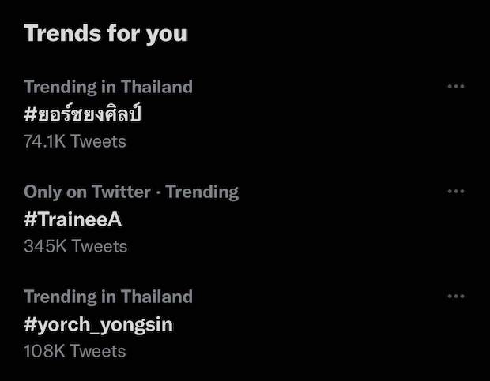Viewport: 490px width, 381px height.
Task: Click "Trending" next to Only on Twitter
Action: click(202, 192)
